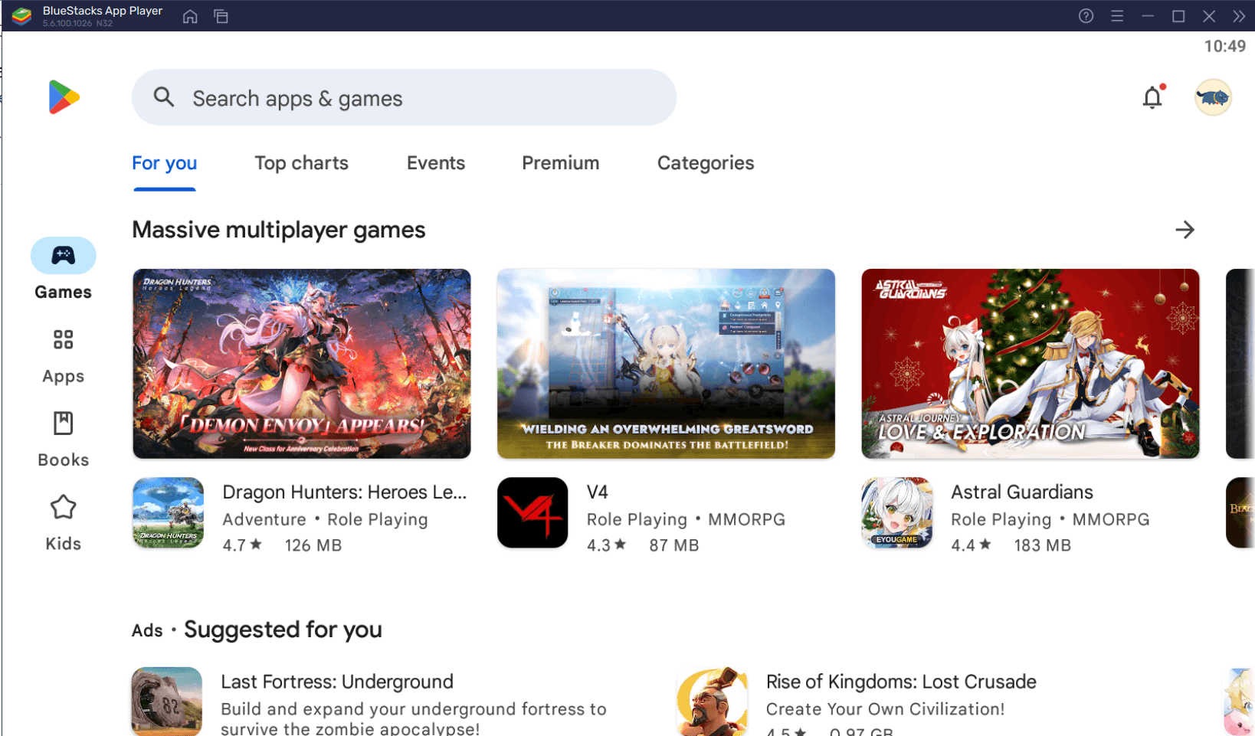Open BlueStacks multi-instance tabs icon
Viewport: 1255px width, 736px height.
(x=221, y=16)
